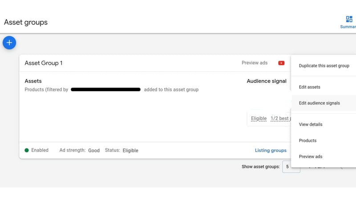Click the YouTube preview icon

tap(281, 63)
